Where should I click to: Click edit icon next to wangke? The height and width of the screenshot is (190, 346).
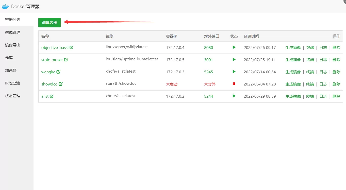tap(58, 72)
